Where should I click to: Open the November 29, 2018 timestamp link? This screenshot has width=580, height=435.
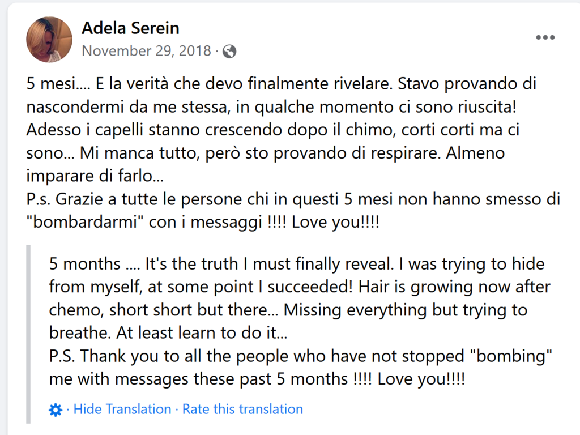[147, 51]
